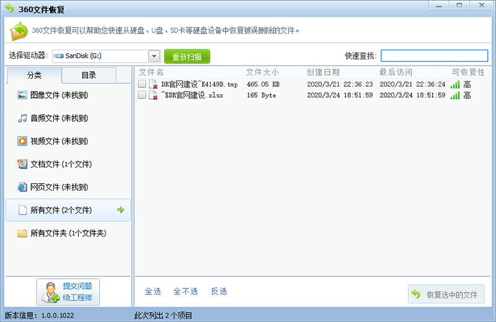Click the large folder recovery icon in banner
496x322 pixels.
19,31
